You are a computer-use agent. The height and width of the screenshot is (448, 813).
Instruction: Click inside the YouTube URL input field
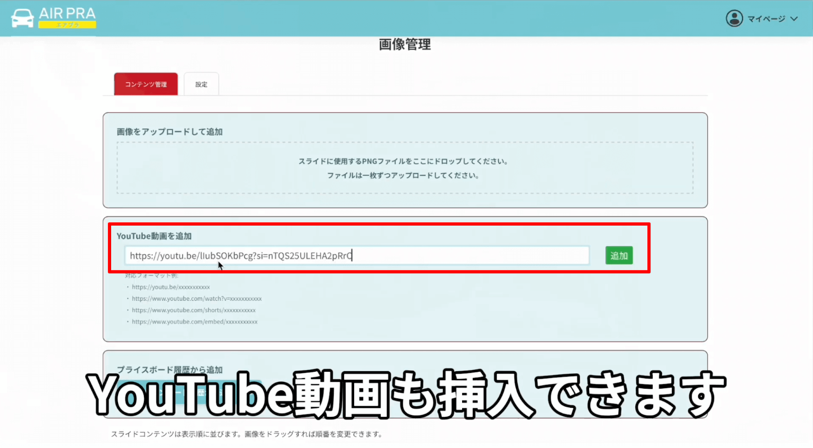pyautogui.click(x=357, y=255)
